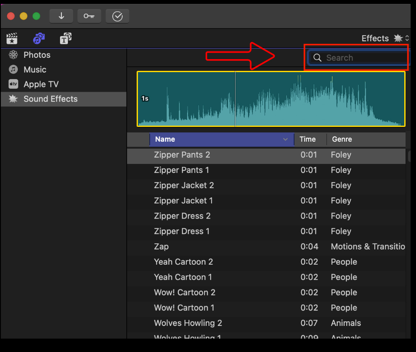Click the green full-screen window button

37,16
